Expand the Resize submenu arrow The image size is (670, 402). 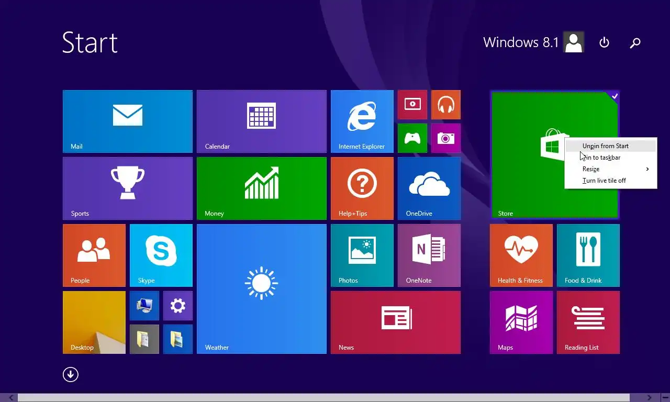(x=647, y=169)
